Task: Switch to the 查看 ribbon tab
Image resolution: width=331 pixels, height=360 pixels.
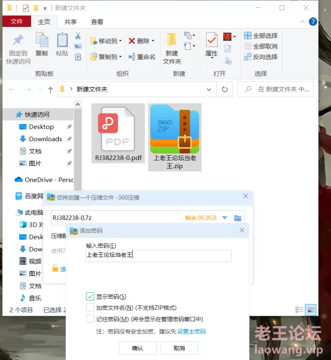Action: click(x=97, y=22)
